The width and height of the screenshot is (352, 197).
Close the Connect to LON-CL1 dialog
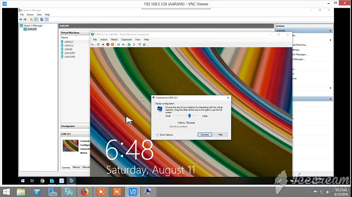228,98
